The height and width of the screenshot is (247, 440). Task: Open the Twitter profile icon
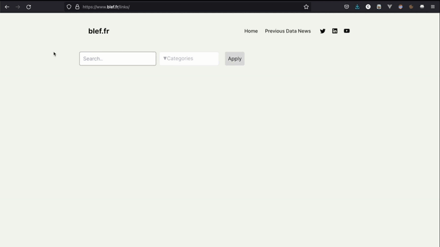pyautogui.click(x=323, y=31)
